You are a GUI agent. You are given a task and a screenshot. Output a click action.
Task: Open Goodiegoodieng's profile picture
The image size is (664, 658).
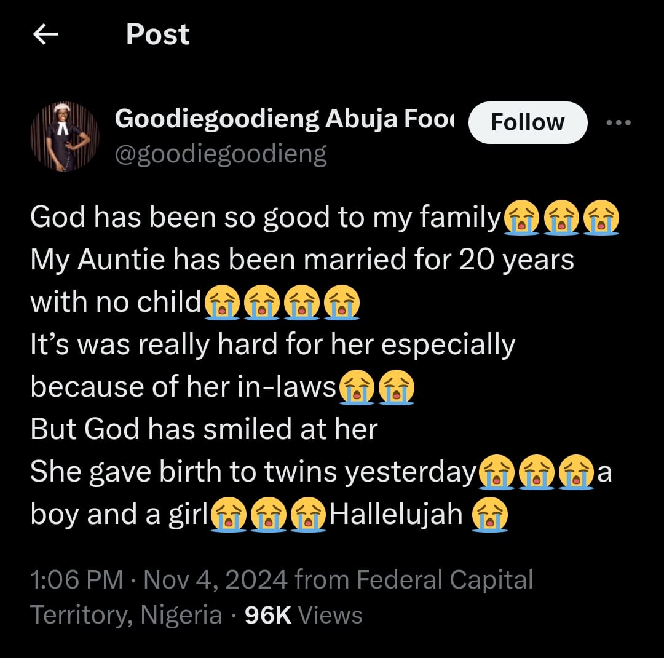[65, 136]
